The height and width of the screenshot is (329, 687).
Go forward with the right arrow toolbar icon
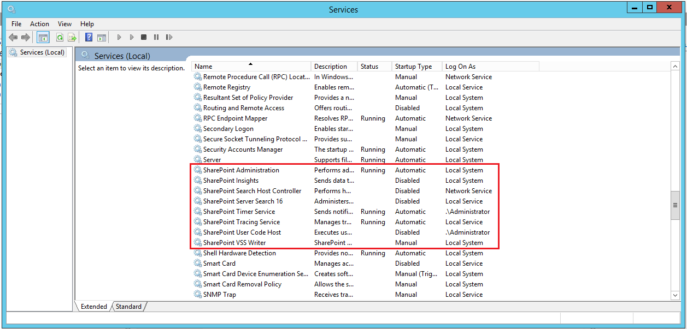(x=26, y=37)
